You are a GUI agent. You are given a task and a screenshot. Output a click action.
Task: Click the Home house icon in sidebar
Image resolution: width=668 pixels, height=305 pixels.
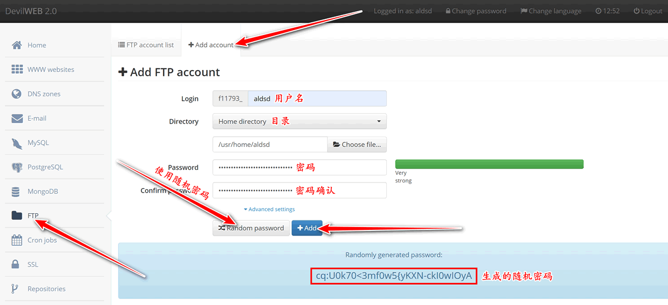tap(17, 45)
